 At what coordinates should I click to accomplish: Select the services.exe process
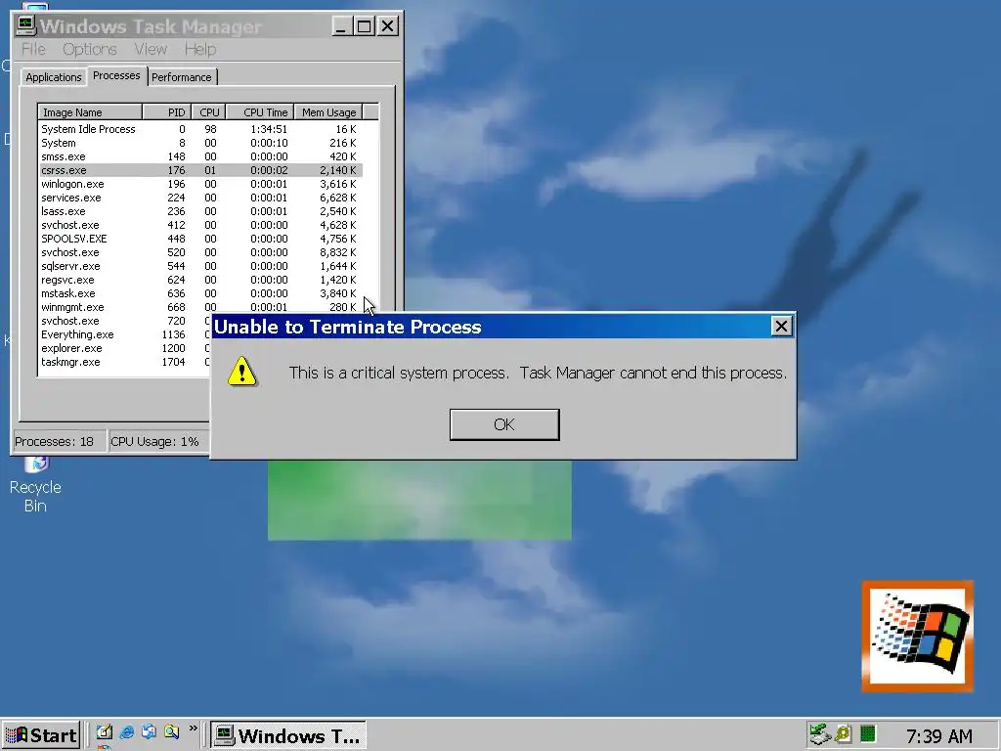[x=200, y=198]
